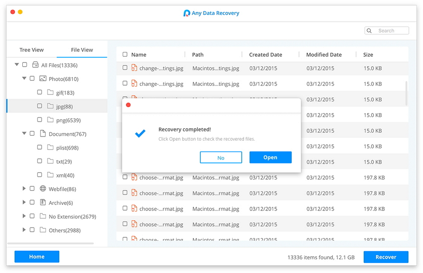Tick the select-all checkbox beside Name header
Screen dimensions: 423x273
125,55
